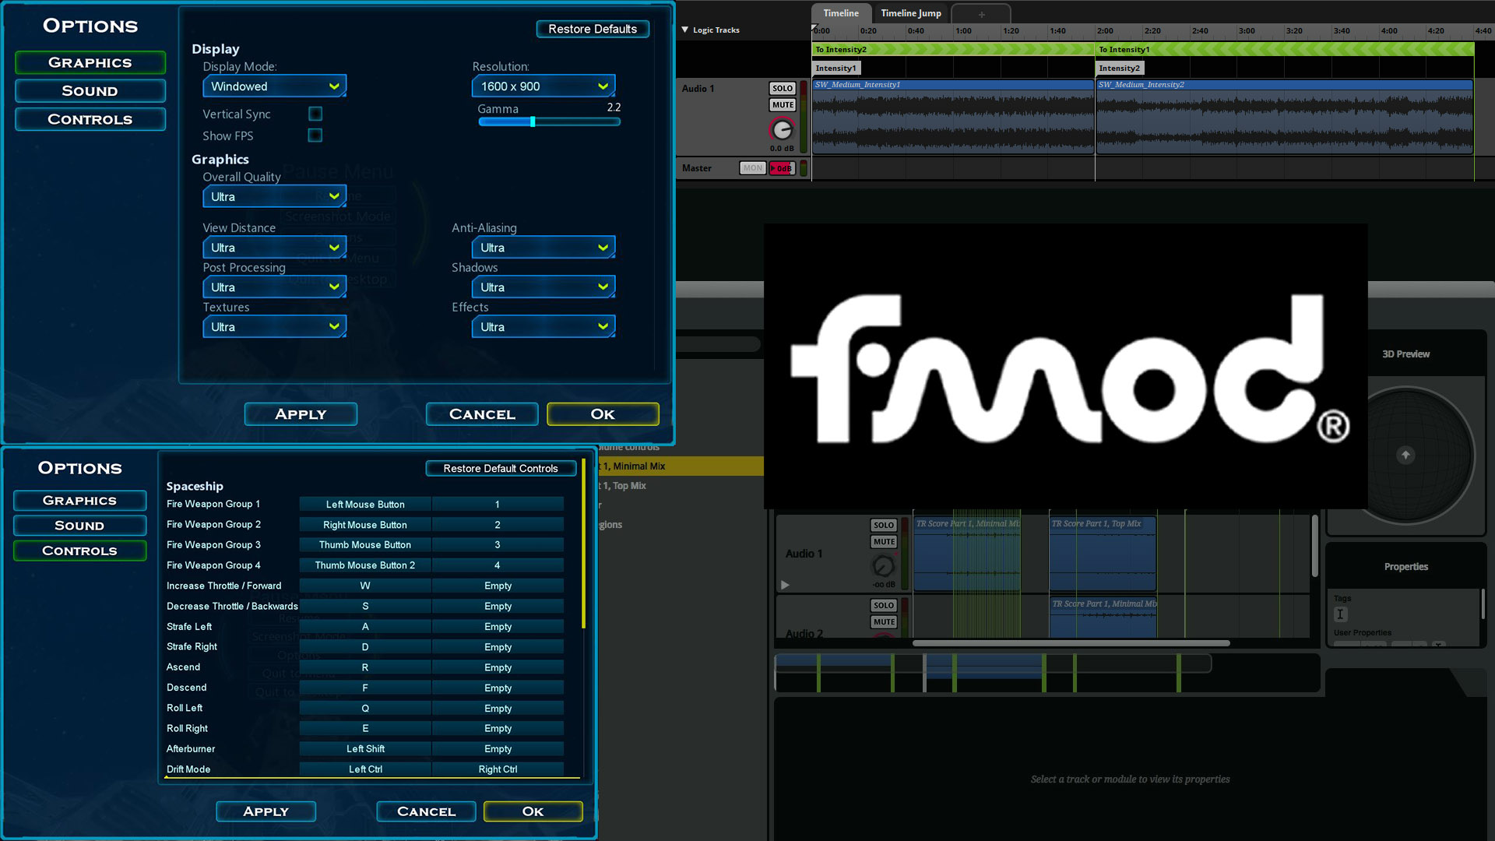Viewport: 1495px width, 841px height.
Task: Solo the lower Audio 1 track
Action: [884, 526]
